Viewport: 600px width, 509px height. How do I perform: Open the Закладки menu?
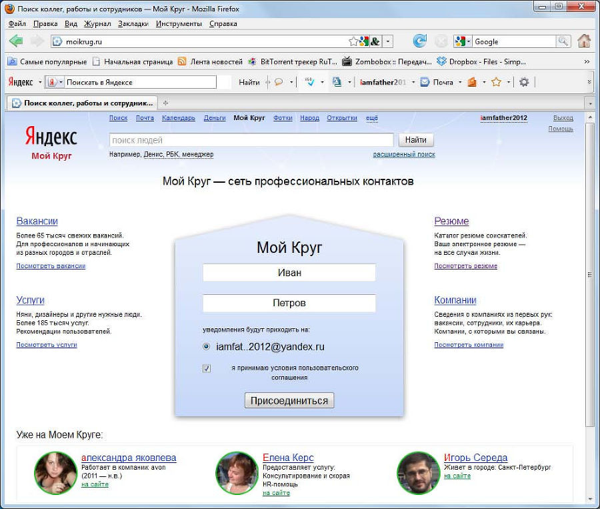[x=133, y=23]
